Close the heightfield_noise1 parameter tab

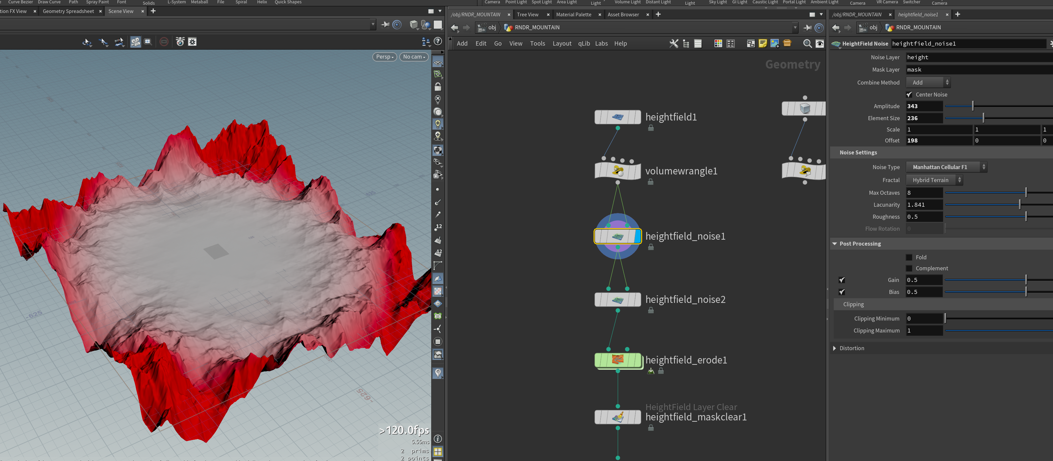coord(947,14)
